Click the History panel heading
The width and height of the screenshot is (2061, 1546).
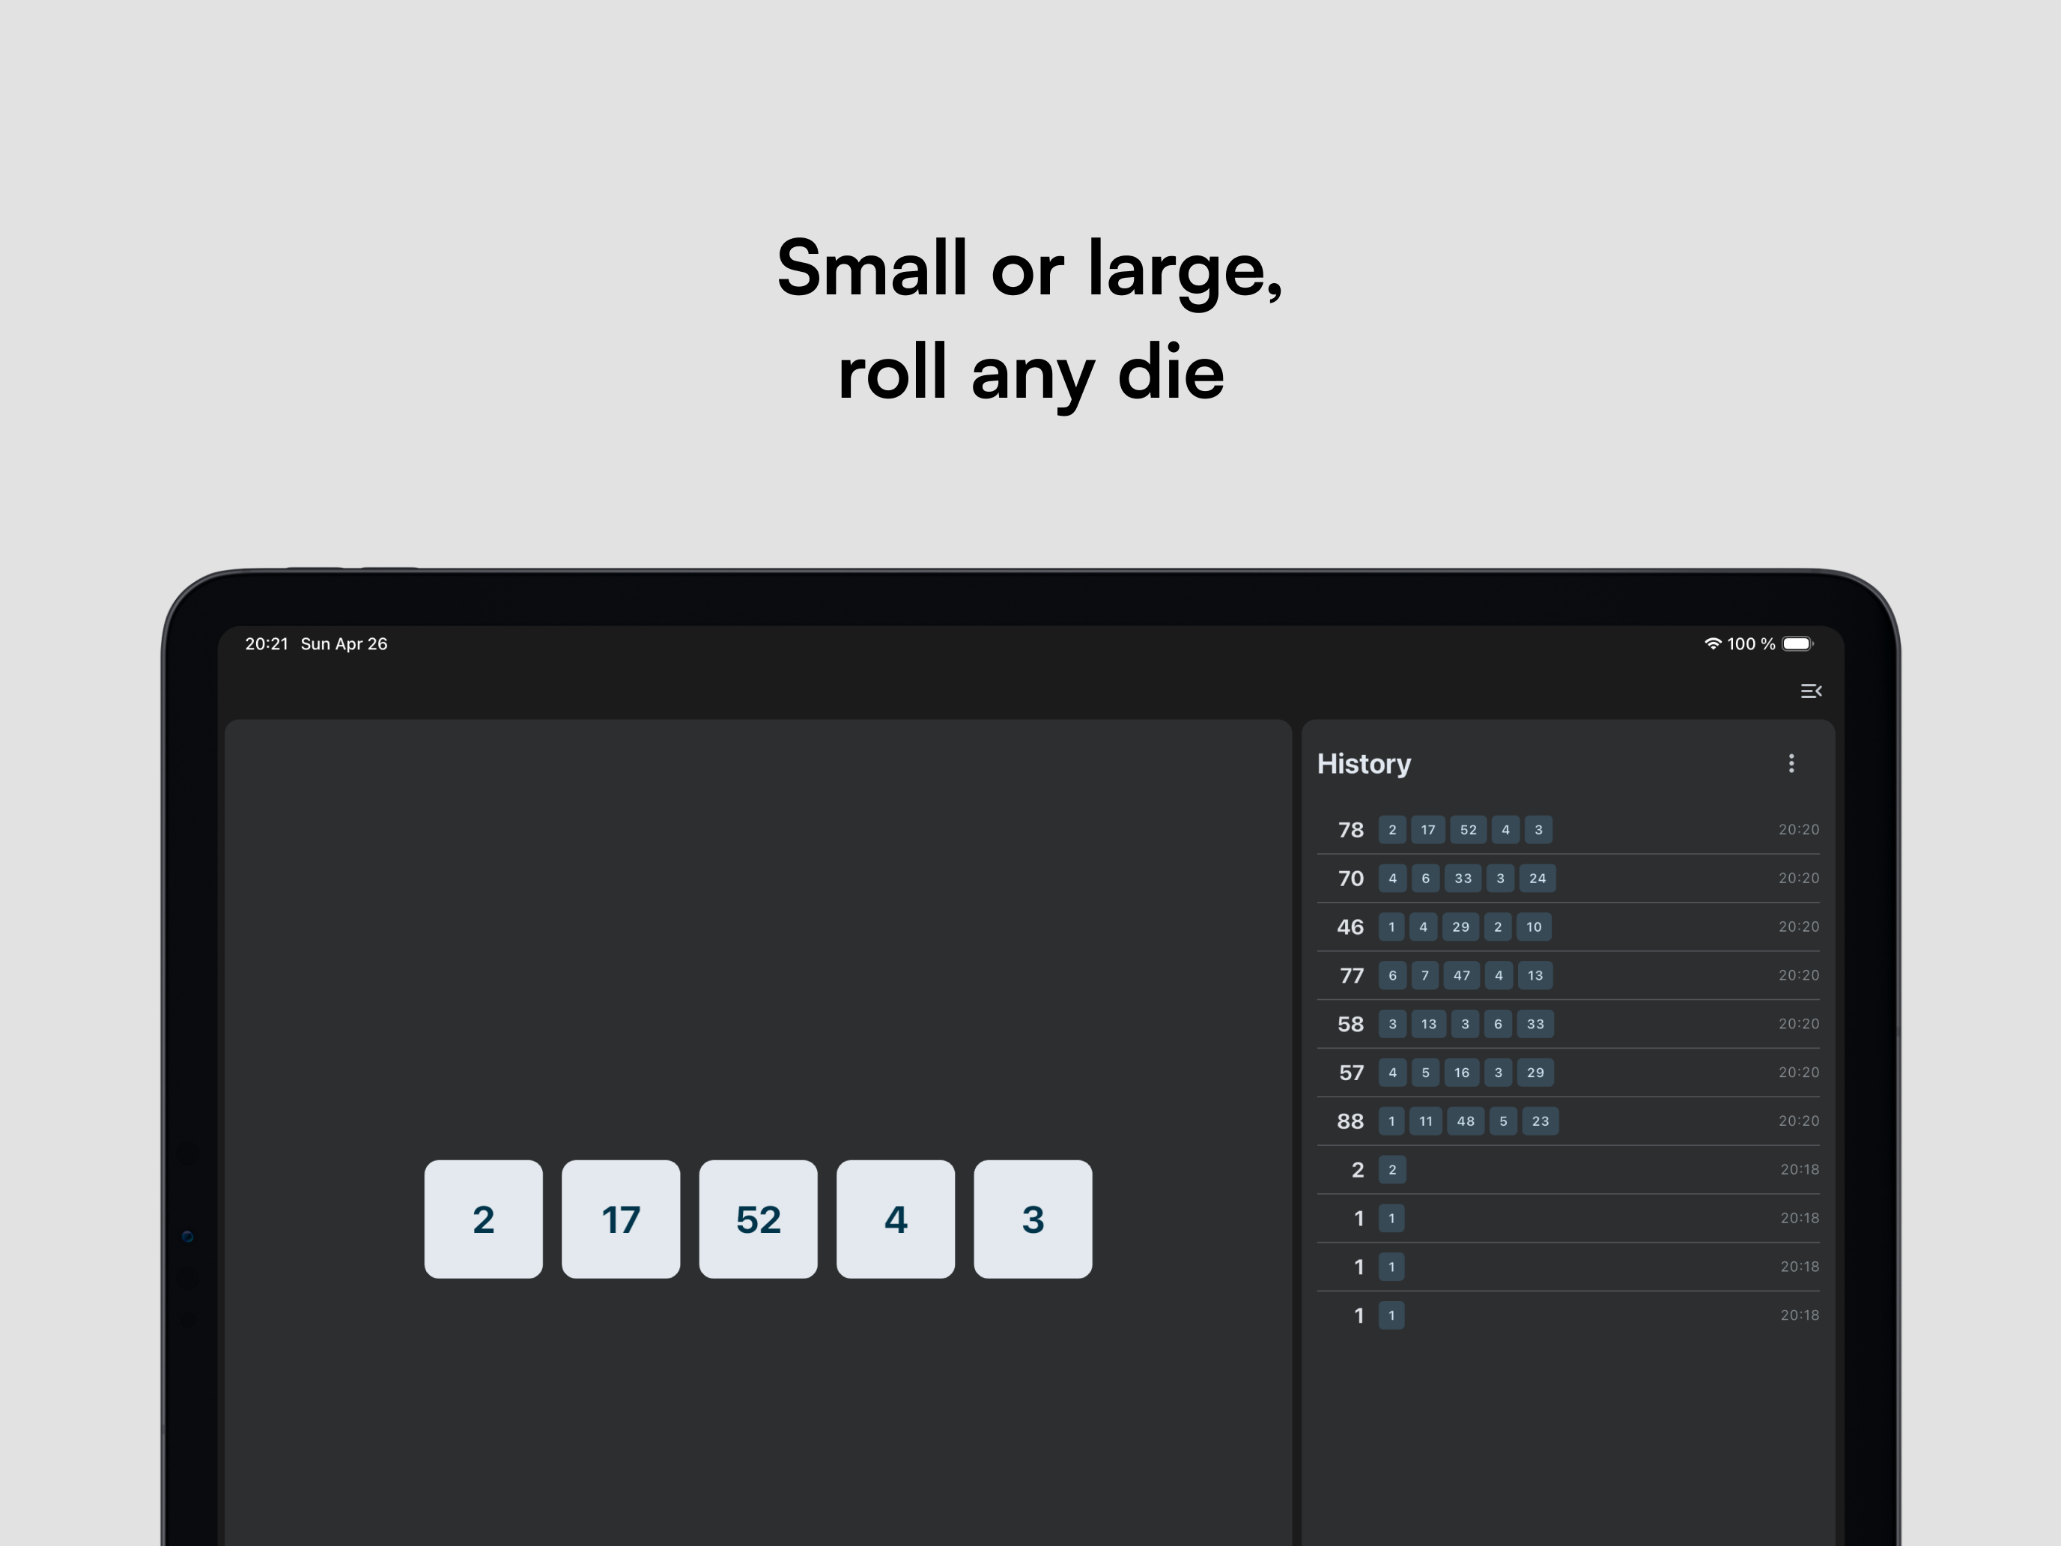(x=1364, y=764)
